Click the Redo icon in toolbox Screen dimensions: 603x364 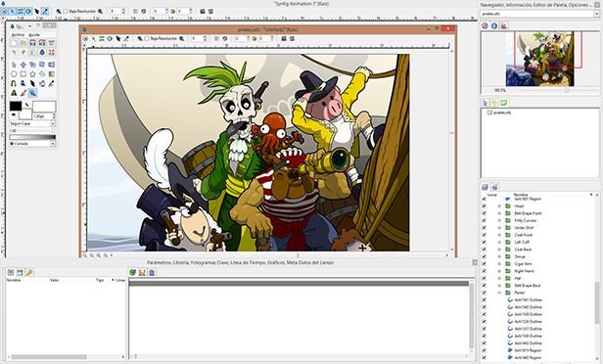(x=23, y=52)
